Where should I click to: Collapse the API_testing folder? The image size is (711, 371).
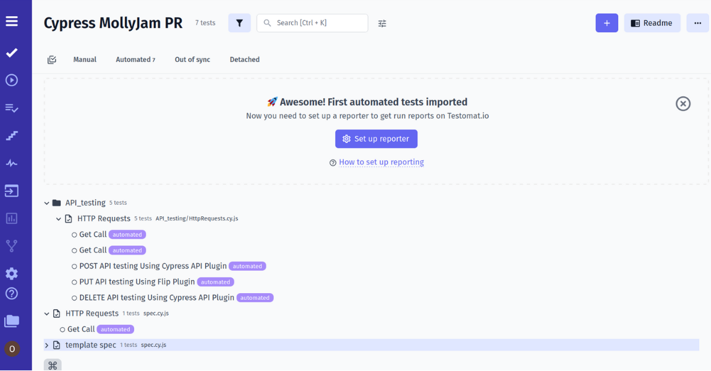pos(46,202)
